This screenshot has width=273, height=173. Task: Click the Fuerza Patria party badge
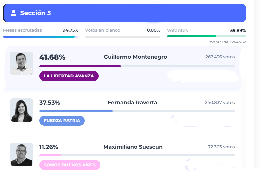62,121
